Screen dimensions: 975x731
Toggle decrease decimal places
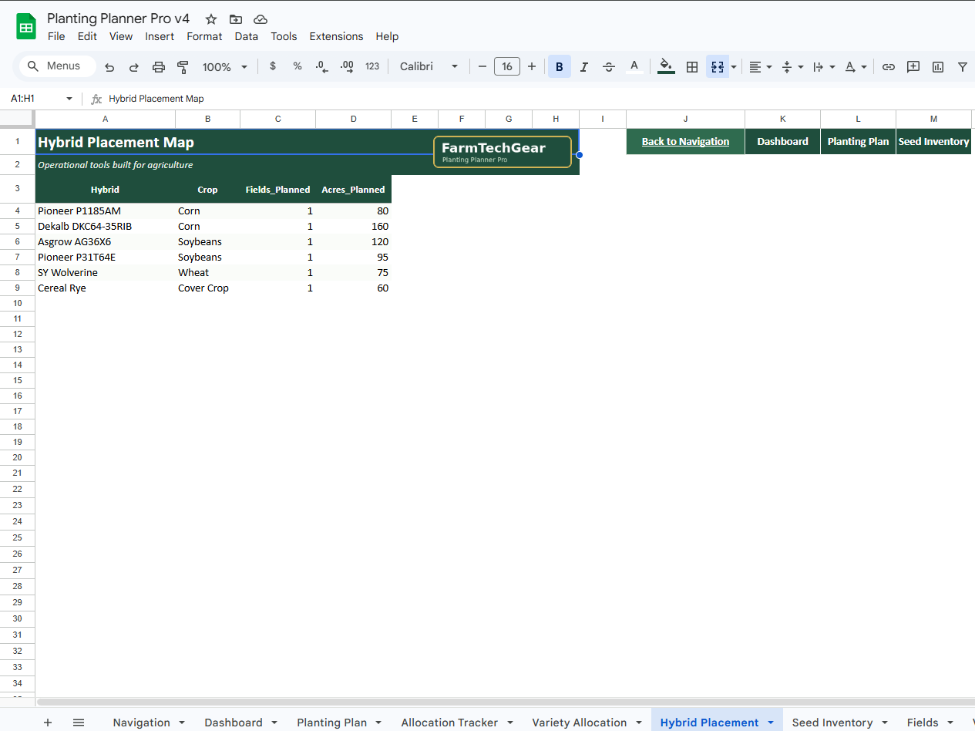pos(321,66)
